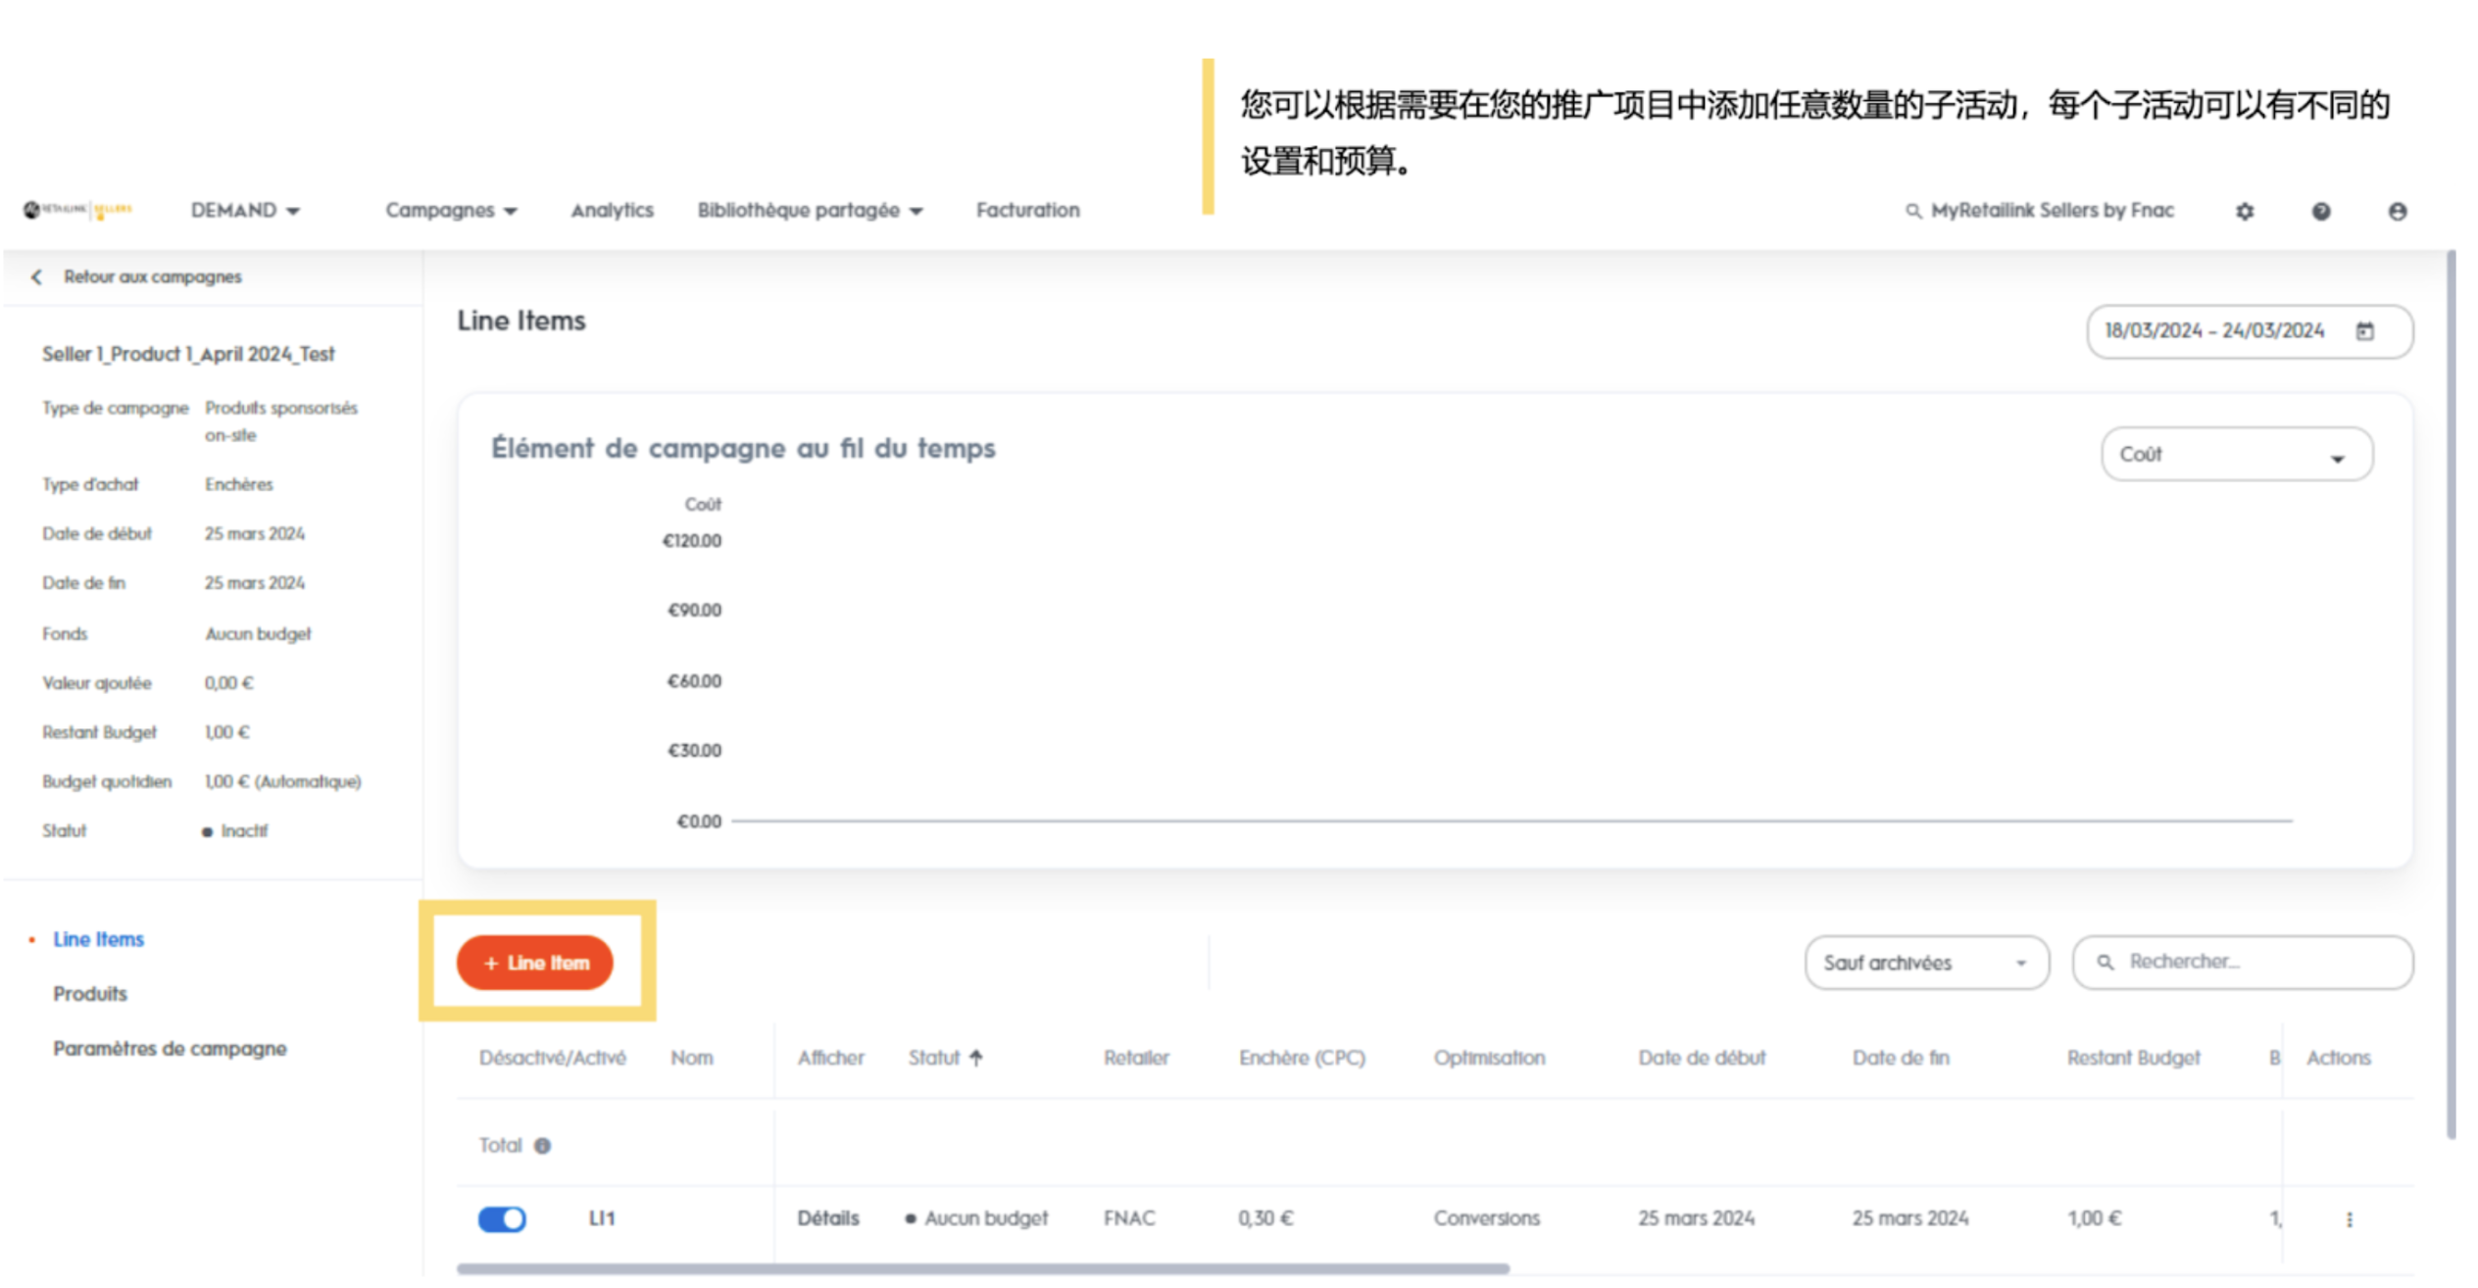Open LI1 row three-dot actions menu
Image resolution: width=2478 pixels, height=1288 pixels.
coord(2349,1218)
